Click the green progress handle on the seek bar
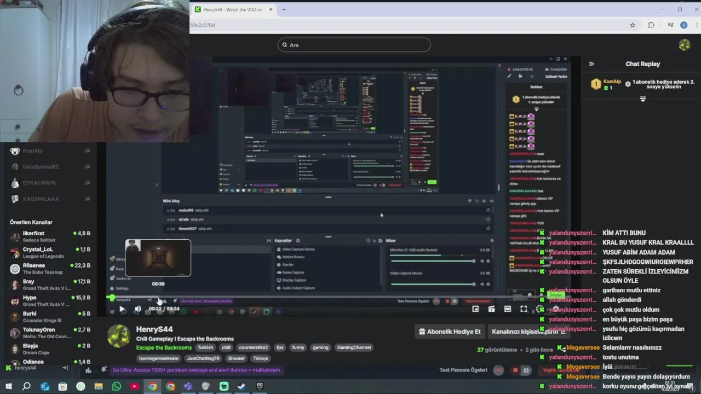The image size is (701, 394). (112, 298)
